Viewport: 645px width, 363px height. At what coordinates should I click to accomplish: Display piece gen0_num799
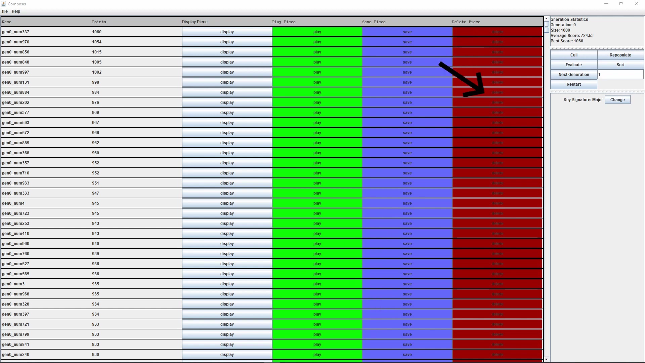click(227, 334)
